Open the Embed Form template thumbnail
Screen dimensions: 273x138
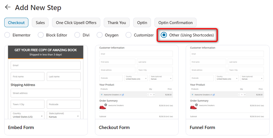click(x=46, y=82)
